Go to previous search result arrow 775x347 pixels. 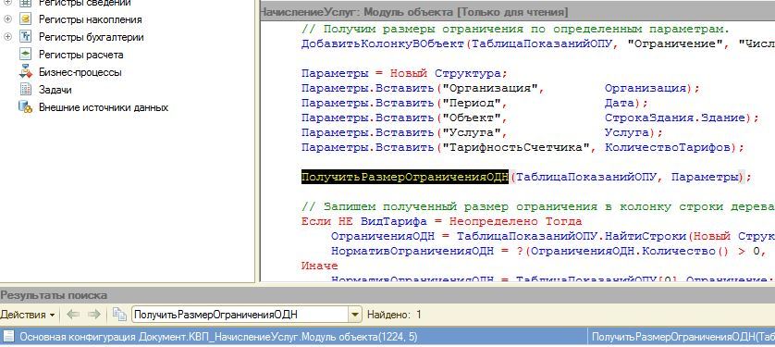click(x=73, y=315)
